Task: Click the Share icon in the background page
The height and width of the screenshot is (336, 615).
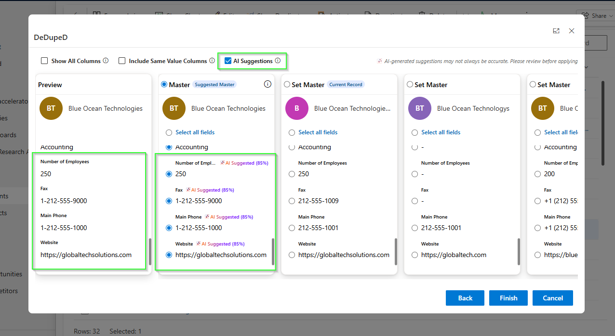Action: pyautogui.click(x=586, y=15)
